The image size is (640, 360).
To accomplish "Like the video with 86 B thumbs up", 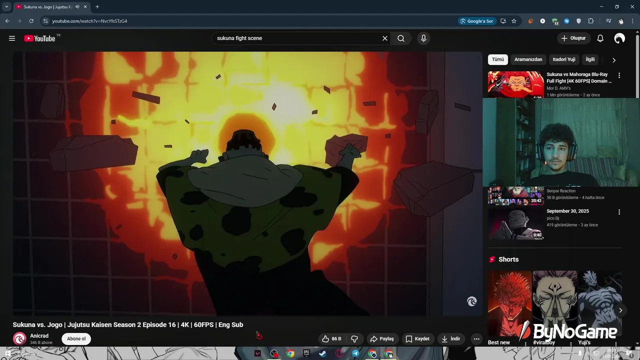I will (332, 339).
